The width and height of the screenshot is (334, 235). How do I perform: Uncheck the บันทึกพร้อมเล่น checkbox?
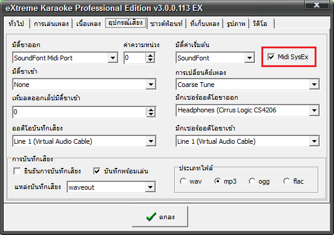click(x=97, y=171)
